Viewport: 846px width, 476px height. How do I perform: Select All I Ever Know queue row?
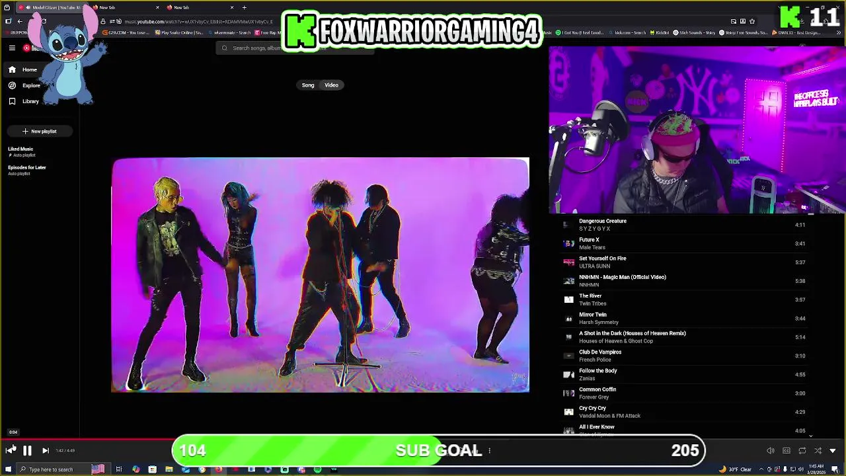[684, 430]
